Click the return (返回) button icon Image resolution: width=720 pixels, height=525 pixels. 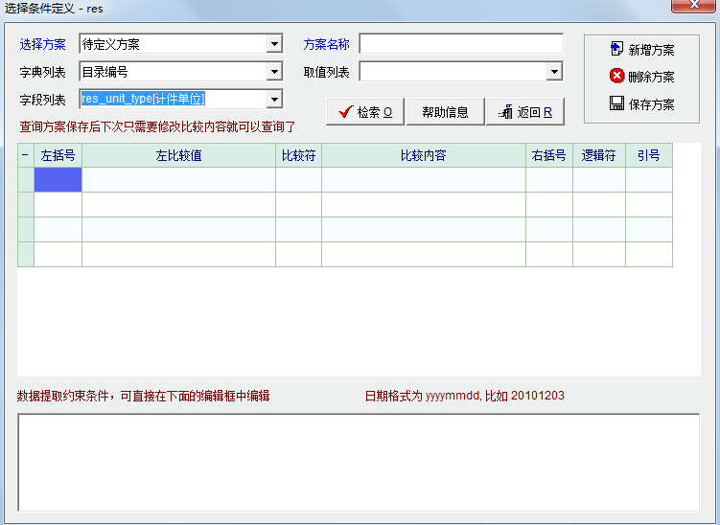coord(505,112)
